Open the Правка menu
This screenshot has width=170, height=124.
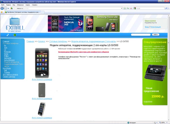[x=8, y=5]
